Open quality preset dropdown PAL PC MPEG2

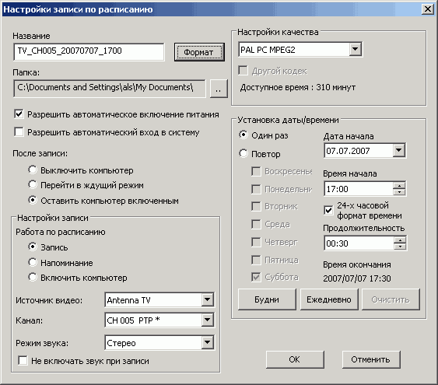(355, 50)
